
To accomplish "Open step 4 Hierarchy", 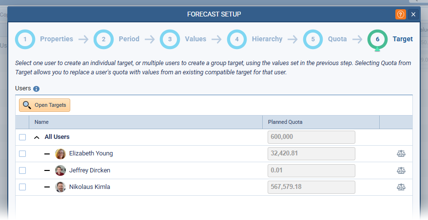I will [237, 39].
